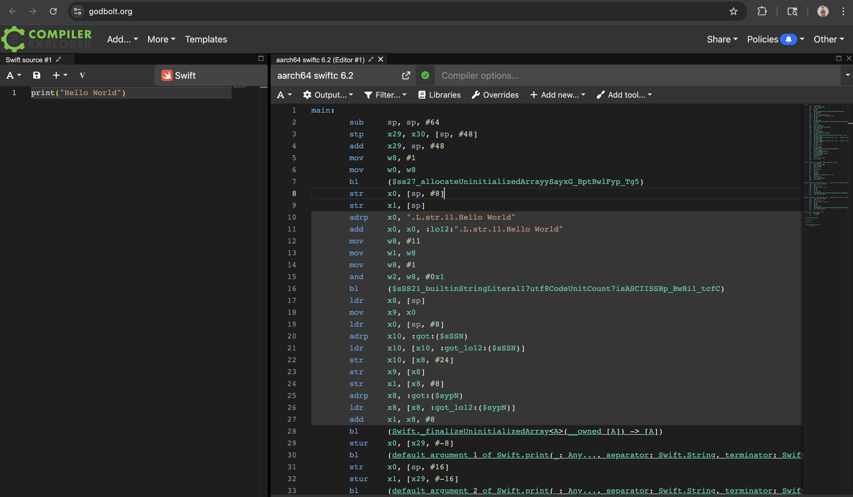The height and width of the screenshot is (497, 853).
Task: Open the Filter... dropdown
Action: (385, 95)
